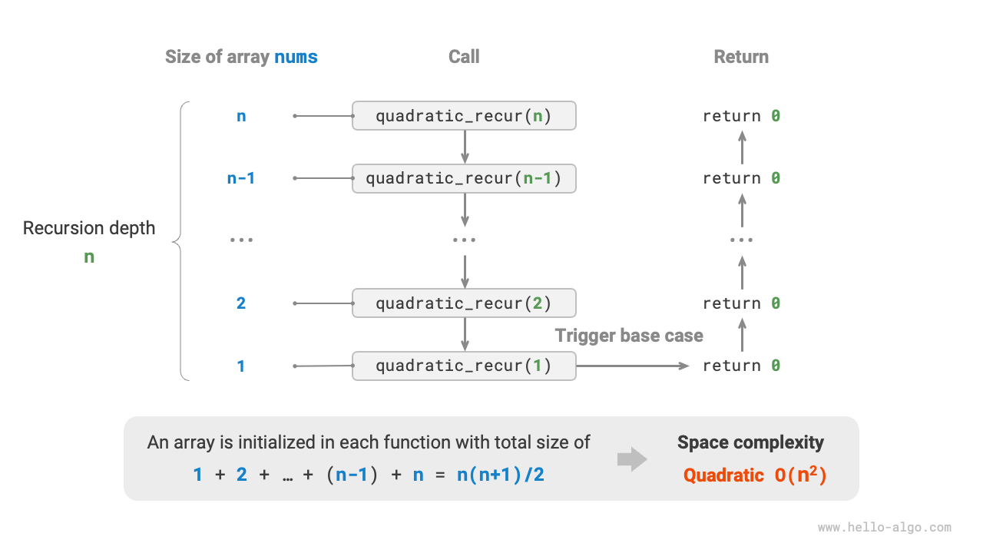Click the 'Return' column heading

click(741, 57)
